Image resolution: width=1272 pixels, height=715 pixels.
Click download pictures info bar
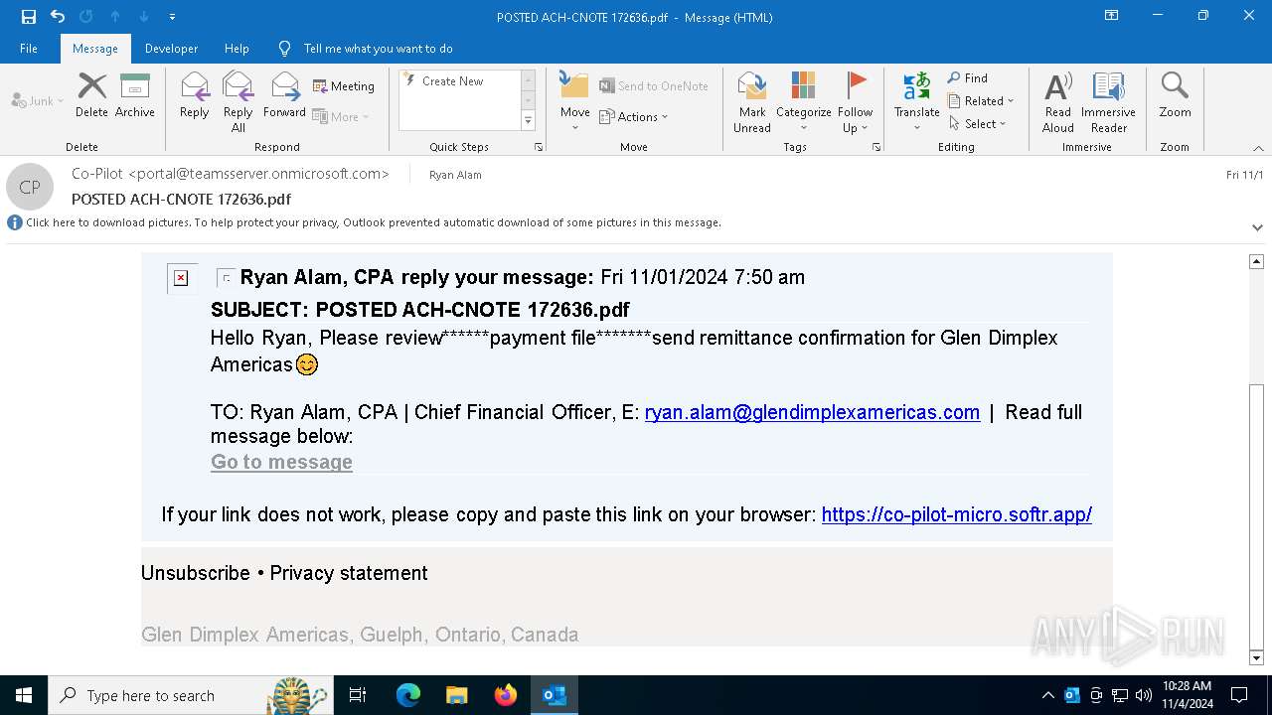tap(374, 222)
